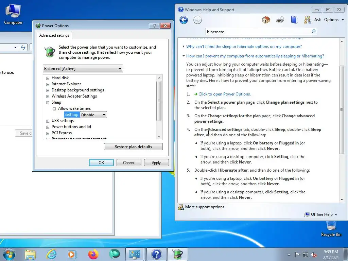The image size is (348, 261).
Task: Collapse the Sleep node
Action: (48, 103)
